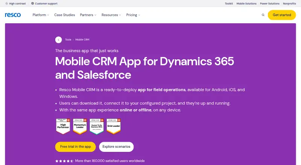This screenshot has height=165, width=301.
Task: Click Explore scenarios button
Action: (x=116, y=147)
